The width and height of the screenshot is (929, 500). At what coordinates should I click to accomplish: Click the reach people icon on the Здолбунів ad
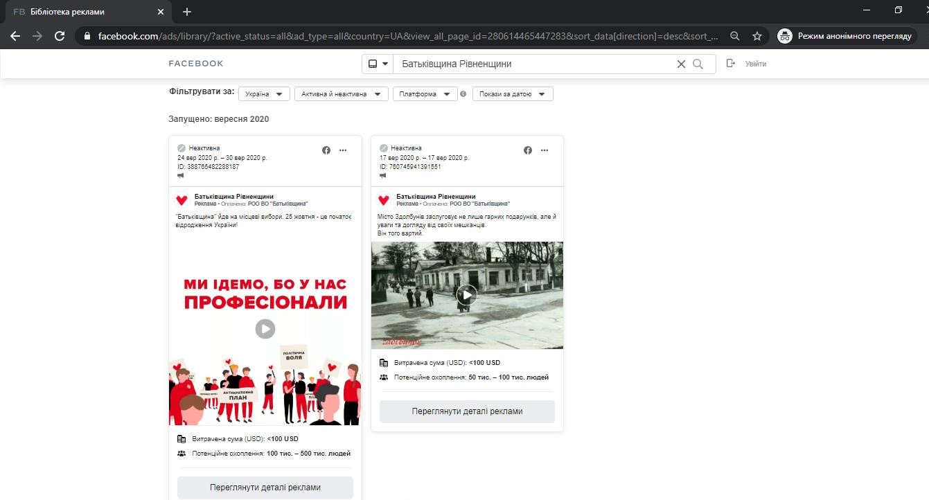[x=384, y=377]
